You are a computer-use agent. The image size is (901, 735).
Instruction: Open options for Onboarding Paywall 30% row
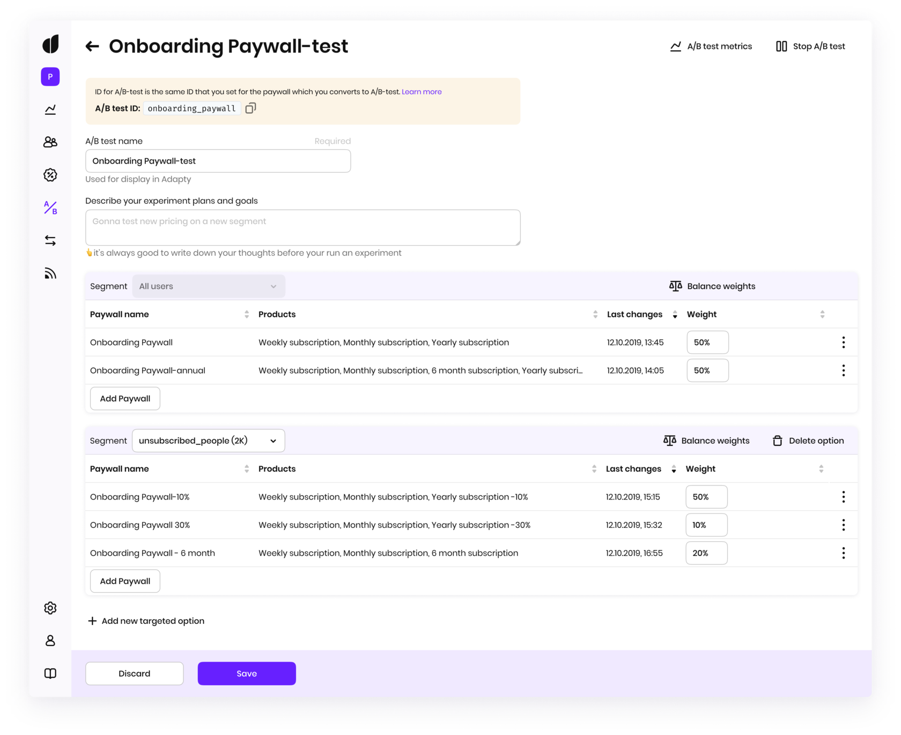point(844,525)
